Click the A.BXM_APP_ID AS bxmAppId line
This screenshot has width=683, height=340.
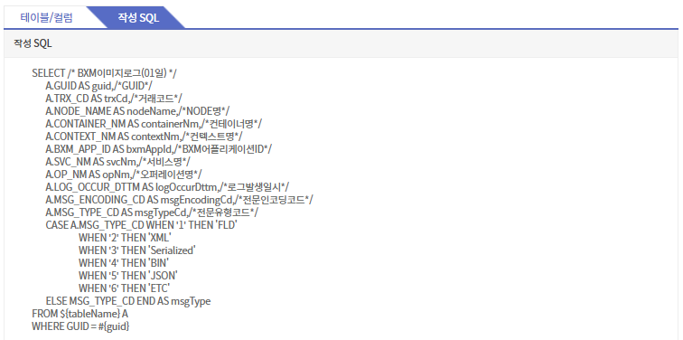coord(159,149)
